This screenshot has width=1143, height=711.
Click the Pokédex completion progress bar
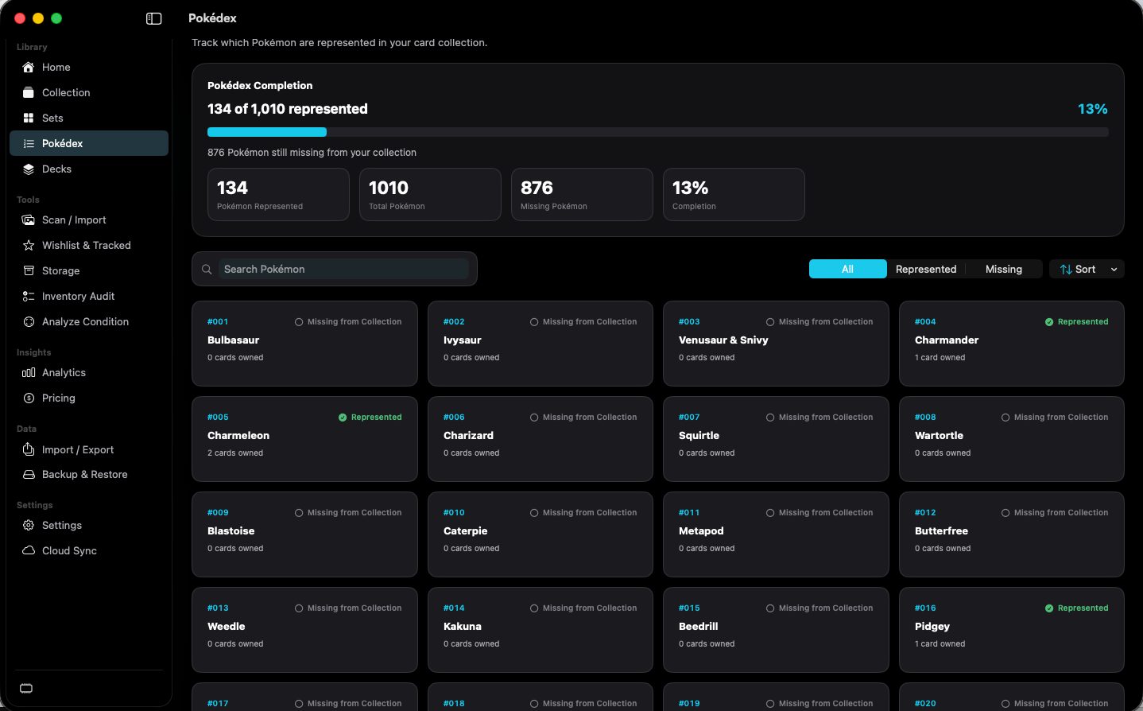[x=658, y=132]
